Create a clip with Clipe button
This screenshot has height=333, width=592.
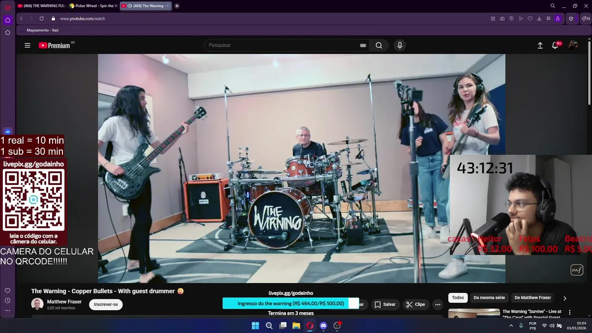tap(415, 304)
